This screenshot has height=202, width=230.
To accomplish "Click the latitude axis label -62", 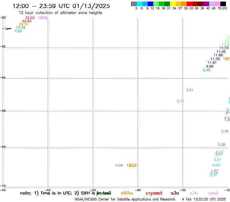I will (3, 47).
